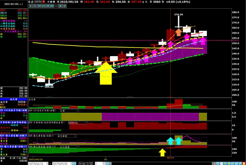The image size is (246, 165).
Task: Select the SMA60 indicator label
Action: (x=3, y=18)
